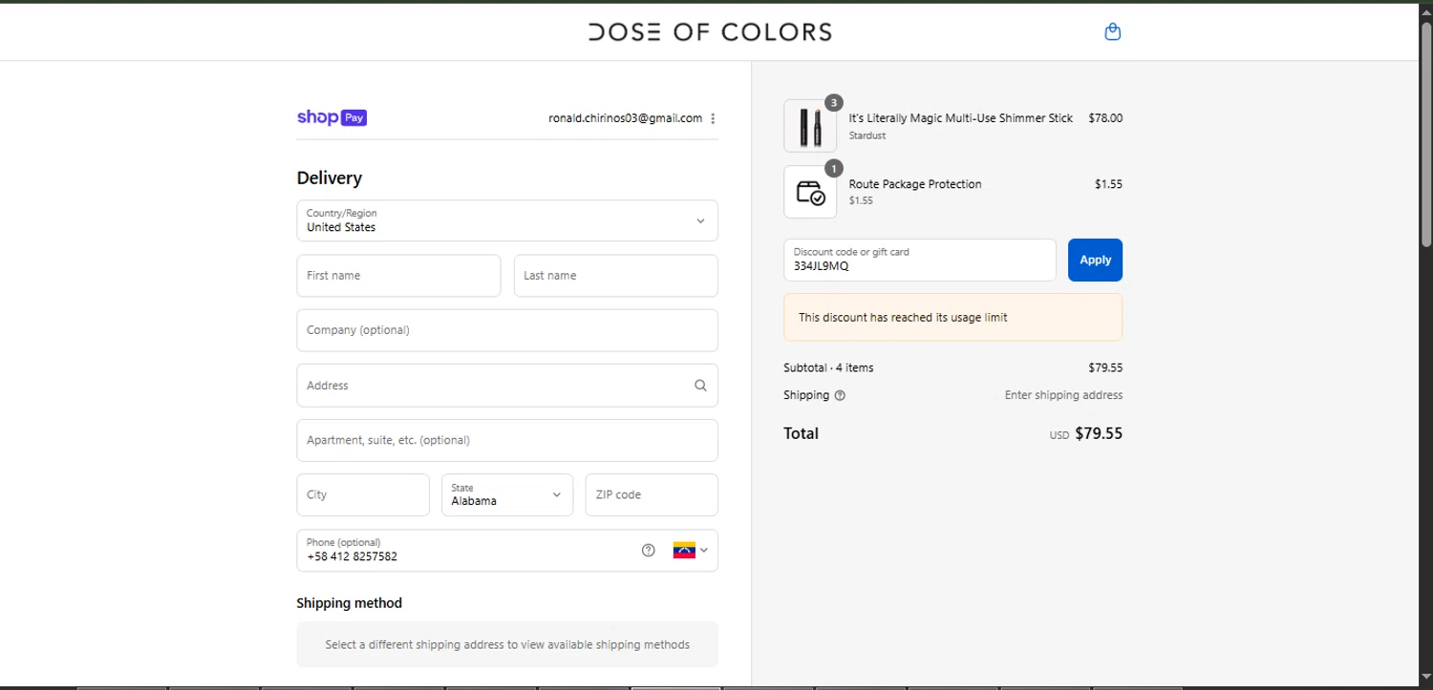This screenshot has height=690, width=1433.
Task: Click the Delivery section heading
Action: (x=330, y=178)
